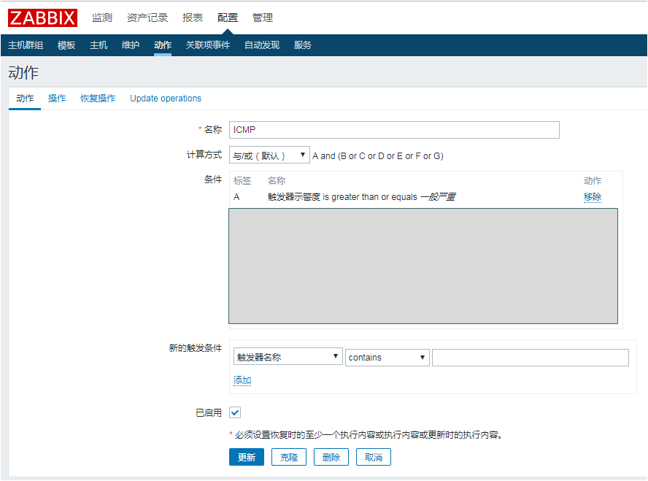Go to 主机群组 submenu

click(26, 45)
